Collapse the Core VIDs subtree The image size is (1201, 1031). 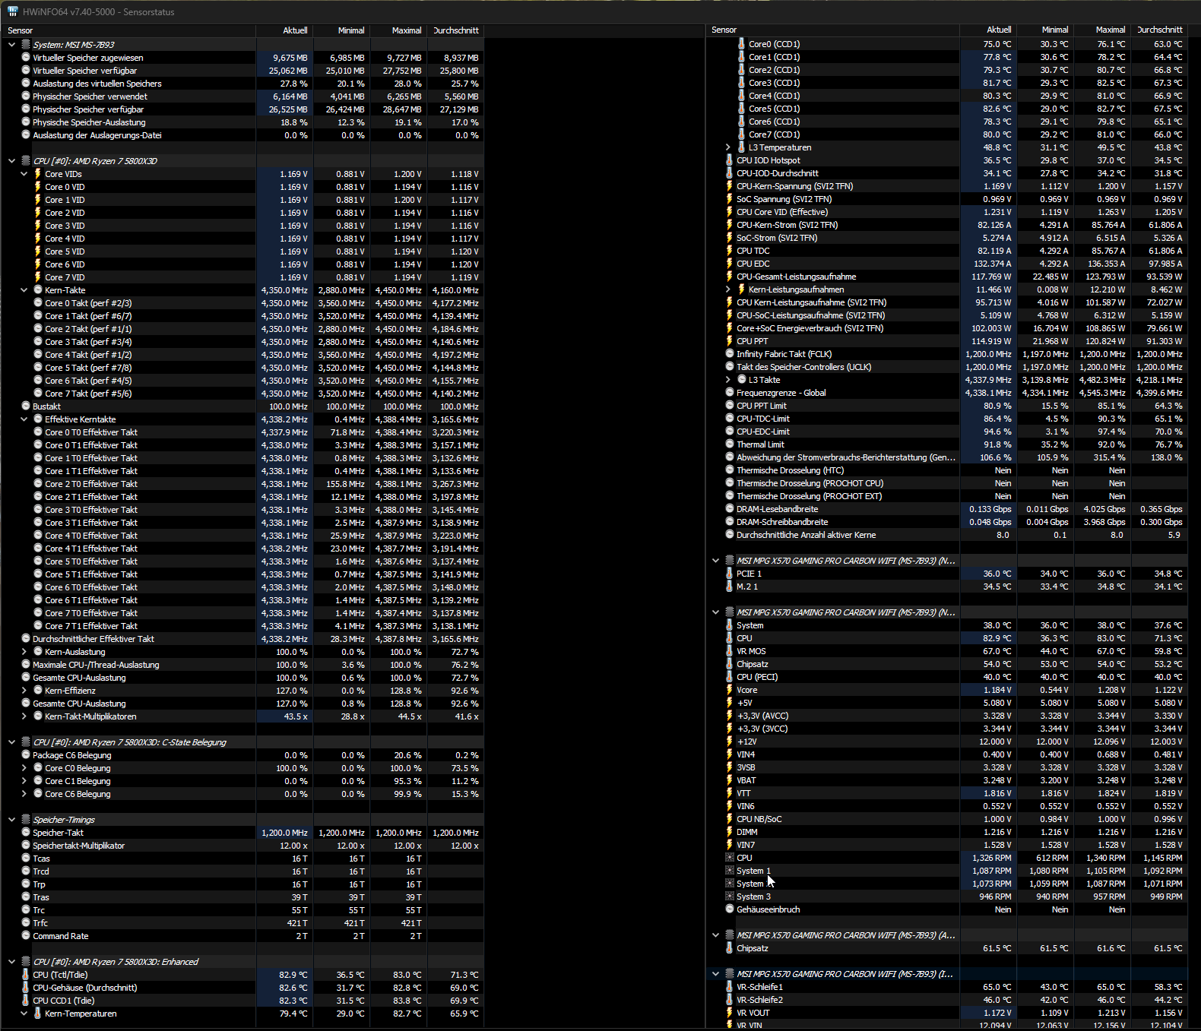pos(24,174)
